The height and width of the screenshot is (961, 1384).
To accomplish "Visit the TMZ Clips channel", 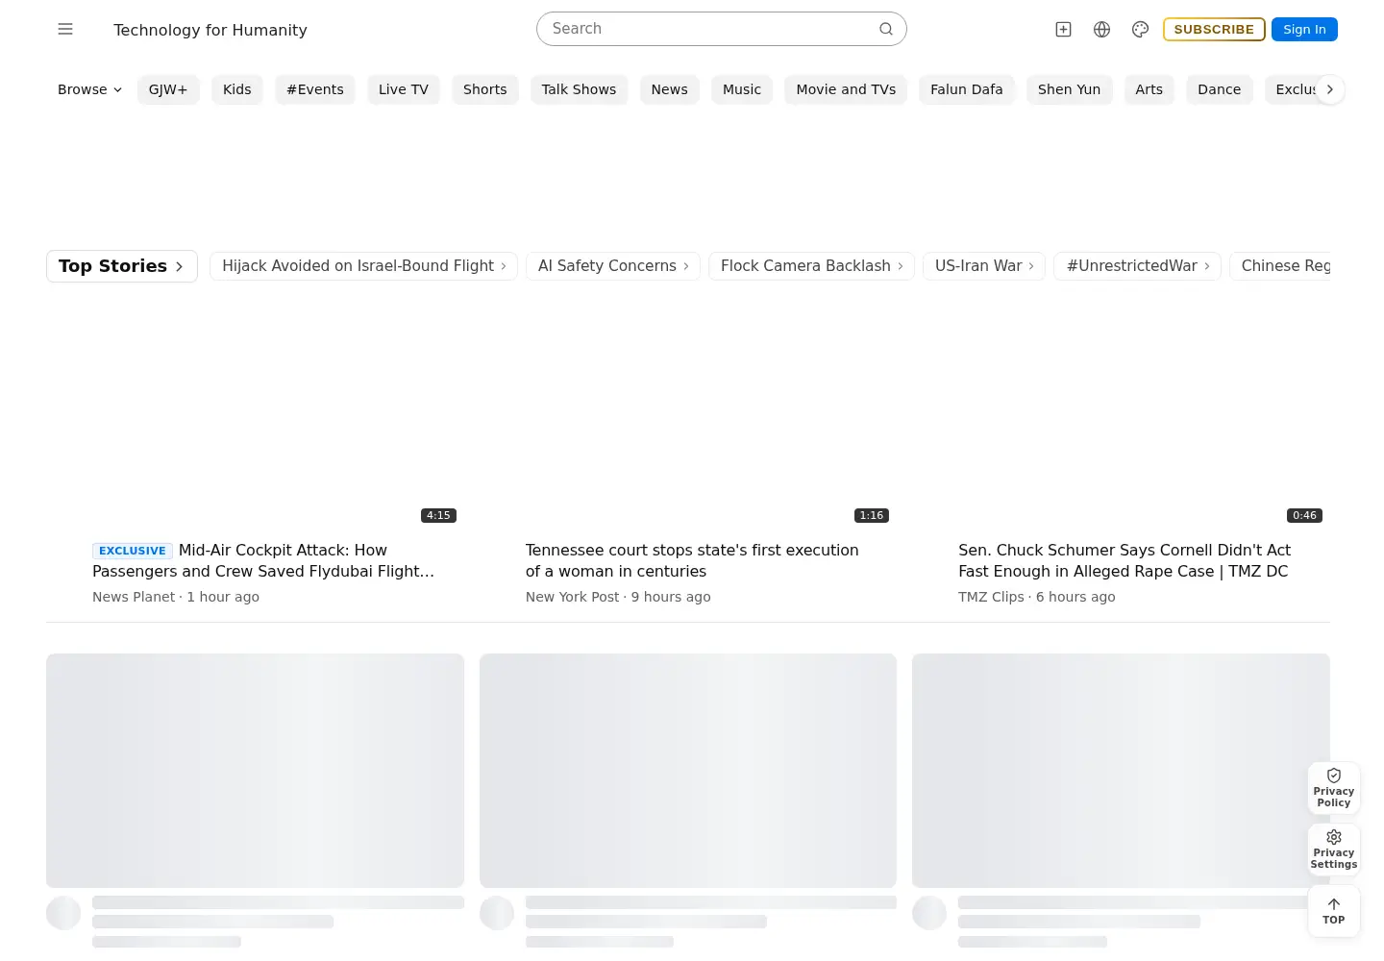I will pyautogui.click(x=991, y=597).
